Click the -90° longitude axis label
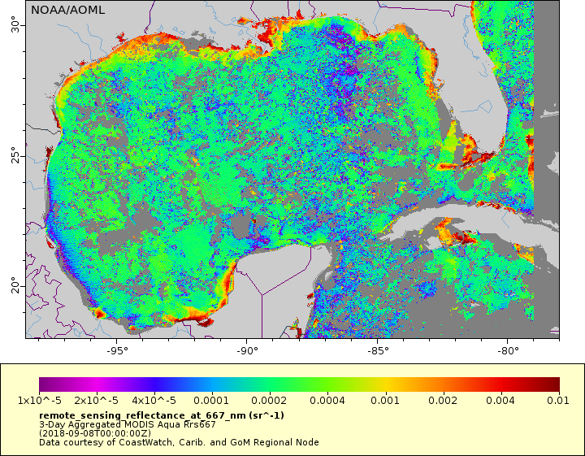585x456 pixels. click(247, 351)
